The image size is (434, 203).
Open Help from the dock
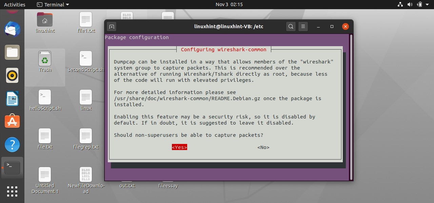(x=12, y=145)
